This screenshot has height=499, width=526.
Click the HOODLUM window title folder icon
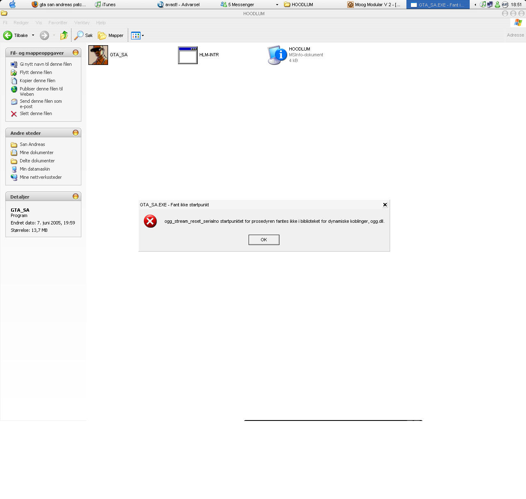point(4,13)
